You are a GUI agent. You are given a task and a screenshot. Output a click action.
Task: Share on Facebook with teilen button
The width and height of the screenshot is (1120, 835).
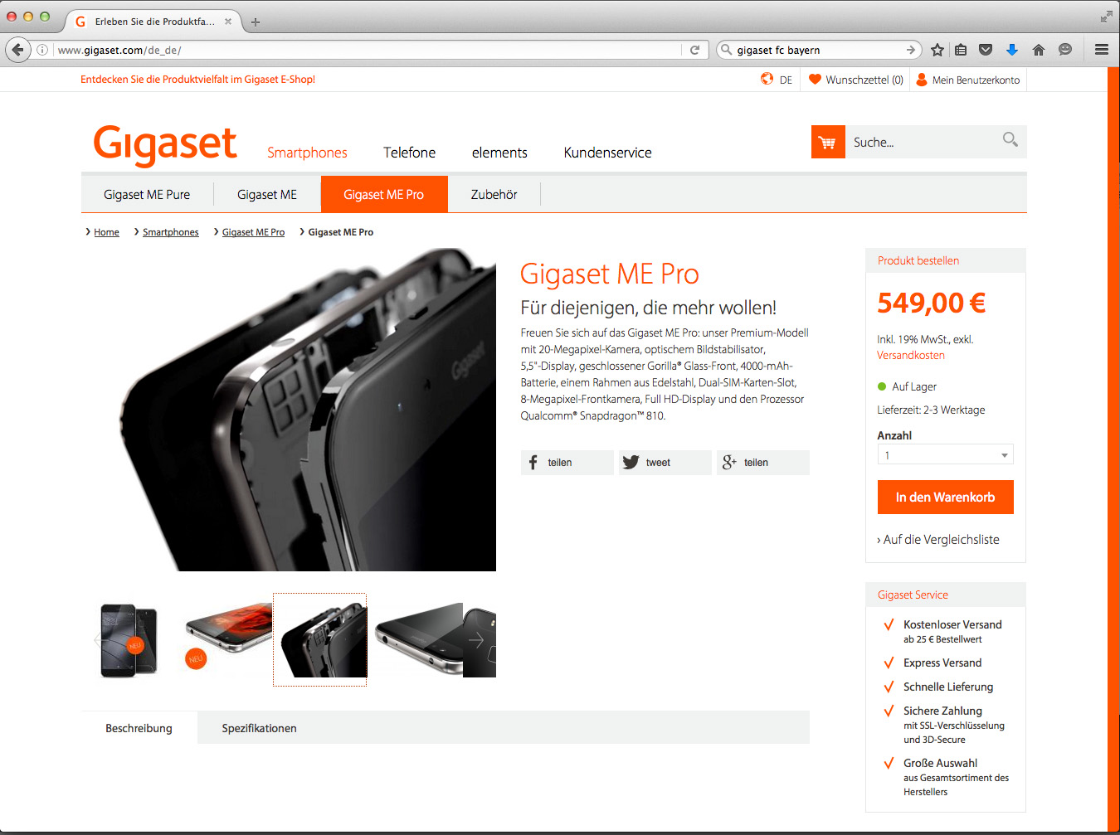pos(567,463)
